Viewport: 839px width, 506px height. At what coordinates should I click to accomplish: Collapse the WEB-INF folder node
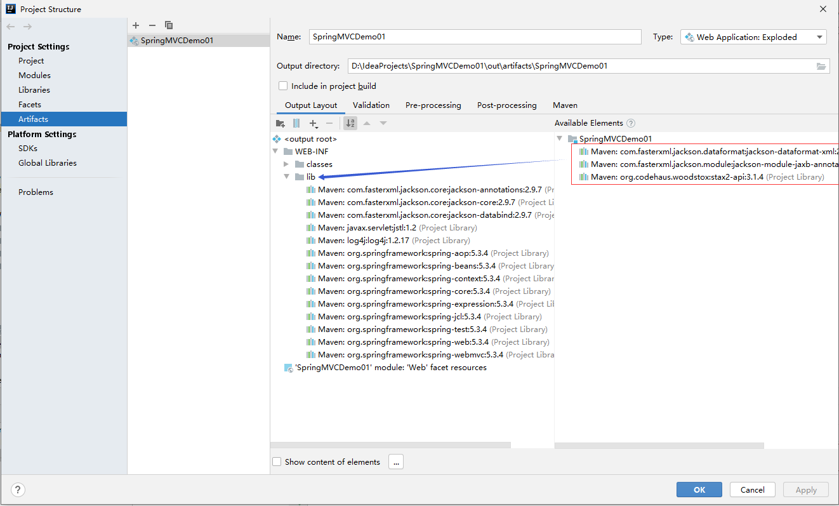275,151
